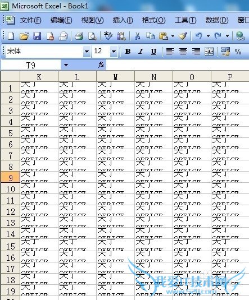This screenshot has height=300, width=249.
Task: Click the Name Box showing T9
Action: pos(31,65)
